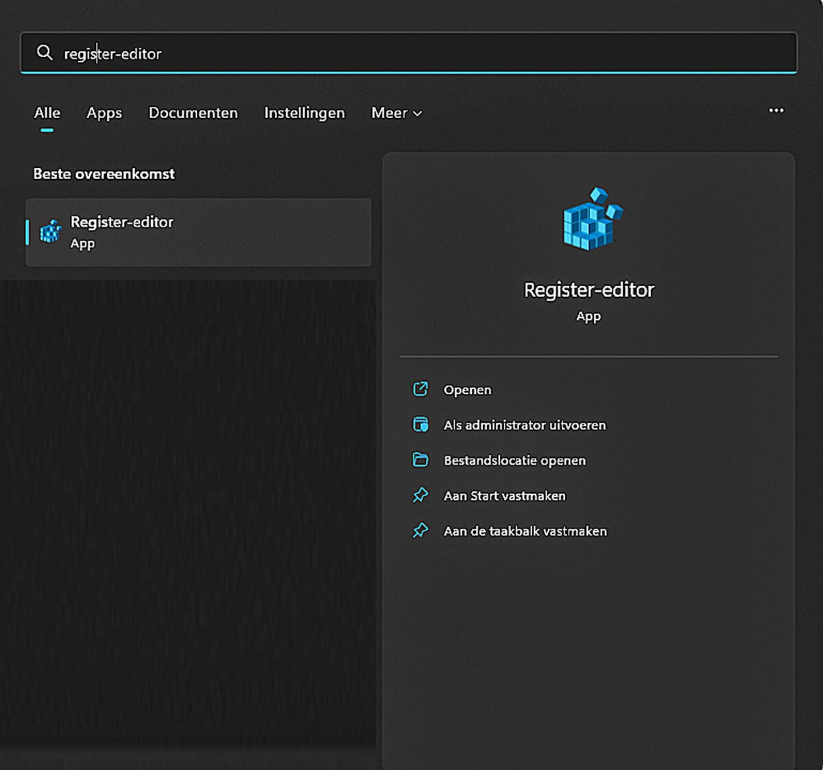Click 'Bestandslocatie openen' to open file location
823x770 pixels.
[x=514, y=460]
